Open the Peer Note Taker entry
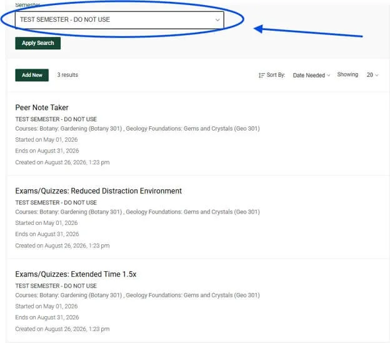This screenshot has height=343, width=390. 42,107
